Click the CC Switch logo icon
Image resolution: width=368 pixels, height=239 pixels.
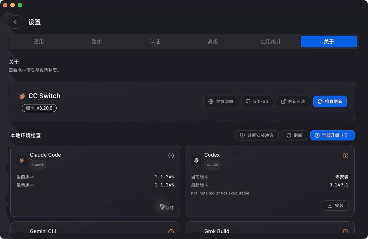point(22,96)
